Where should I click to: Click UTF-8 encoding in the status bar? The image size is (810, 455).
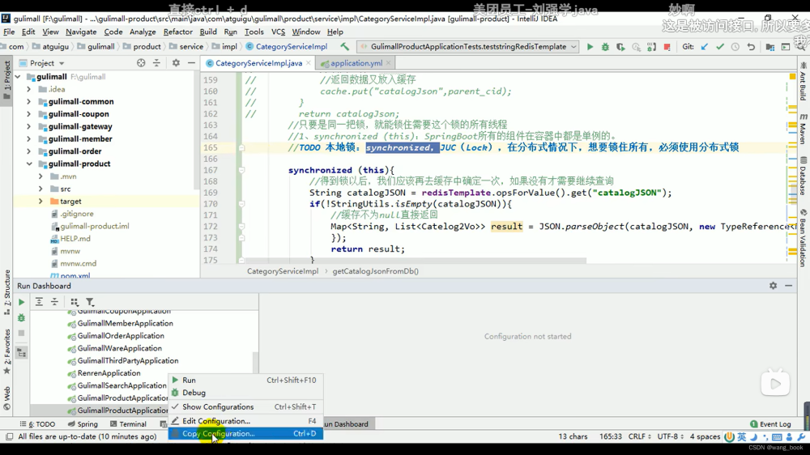point(670,436)
